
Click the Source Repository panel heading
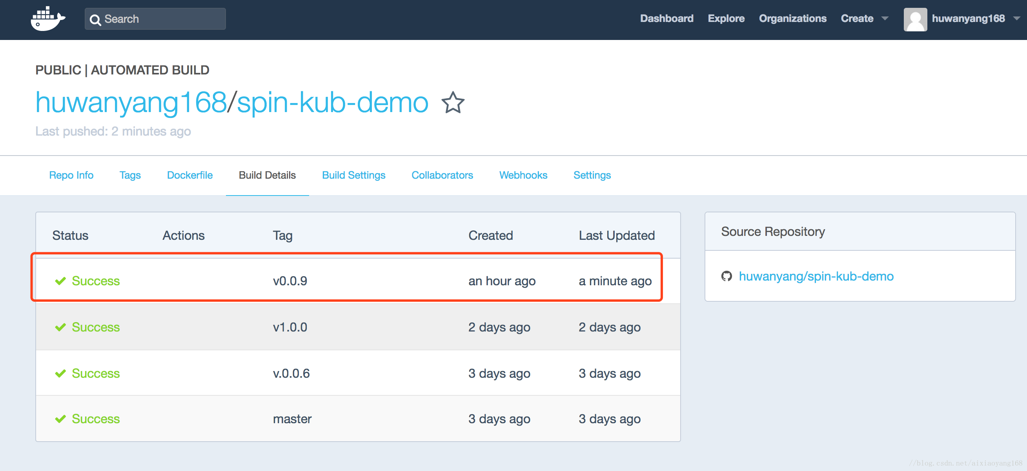(773, 231)
